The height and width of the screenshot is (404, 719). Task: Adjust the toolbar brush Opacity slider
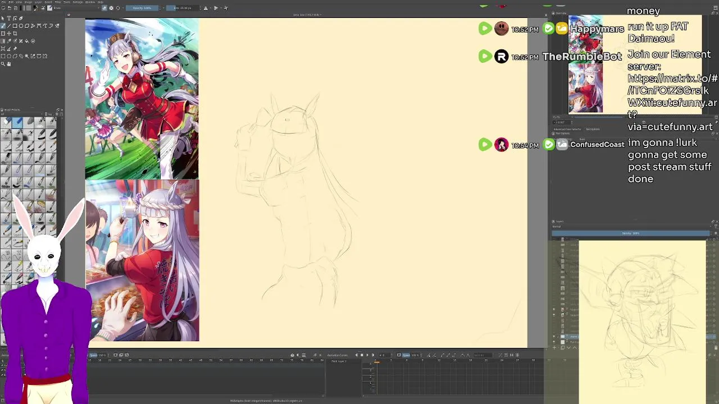142,8
